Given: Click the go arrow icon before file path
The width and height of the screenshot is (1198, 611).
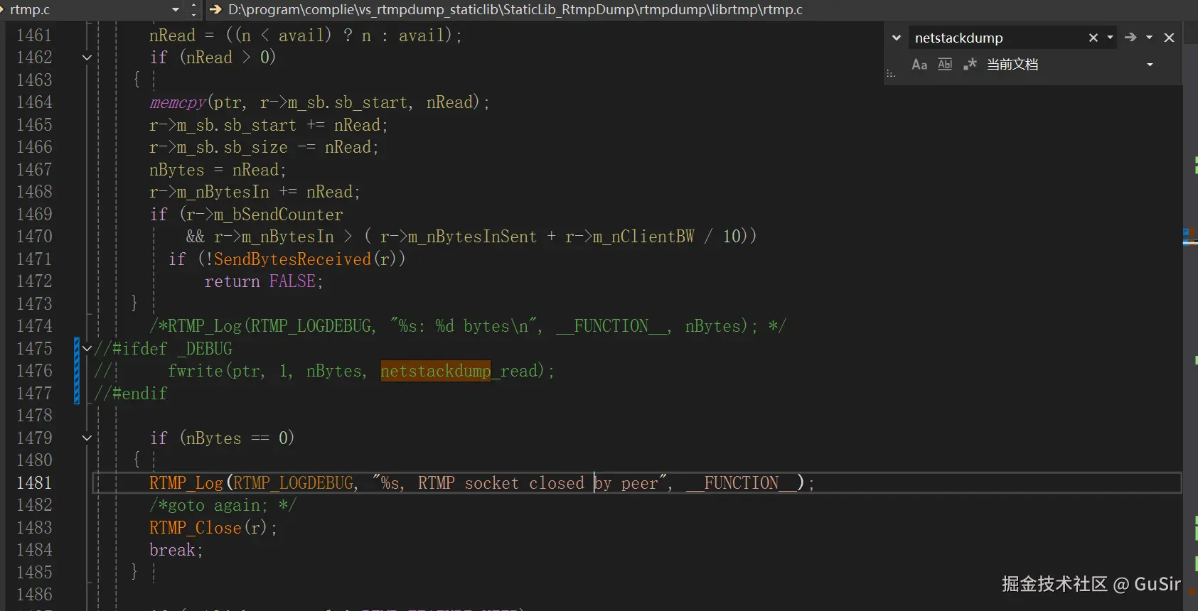Looking at the screenshot, I should [x=215, y=10].
